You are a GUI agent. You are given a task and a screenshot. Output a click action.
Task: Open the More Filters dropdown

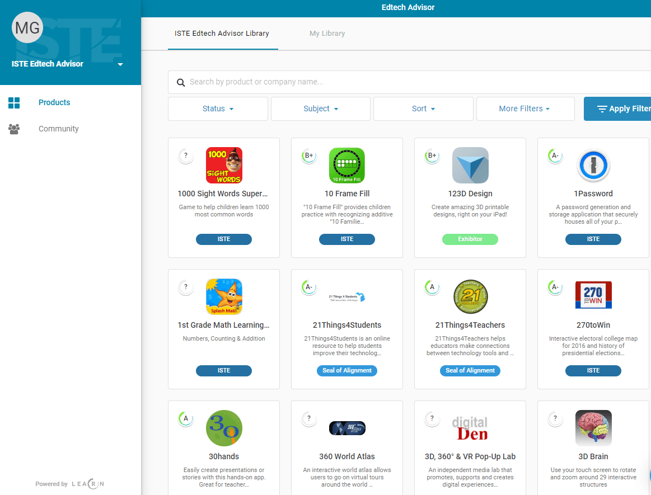[x=525, y=109]
